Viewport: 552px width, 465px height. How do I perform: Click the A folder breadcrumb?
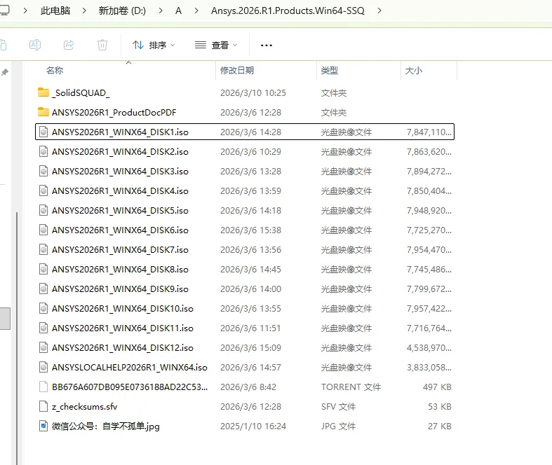pos(178,11)
